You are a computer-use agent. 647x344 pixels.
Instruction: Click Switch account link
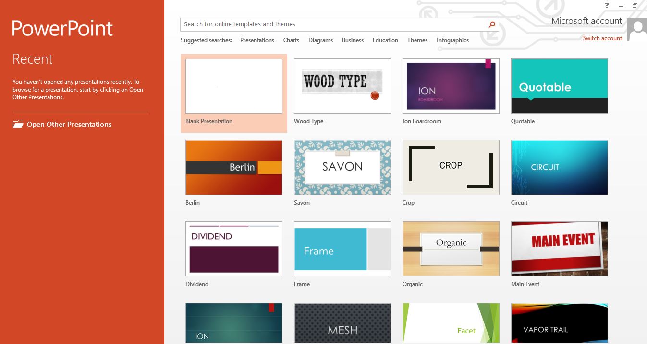[x=602, y=38]
